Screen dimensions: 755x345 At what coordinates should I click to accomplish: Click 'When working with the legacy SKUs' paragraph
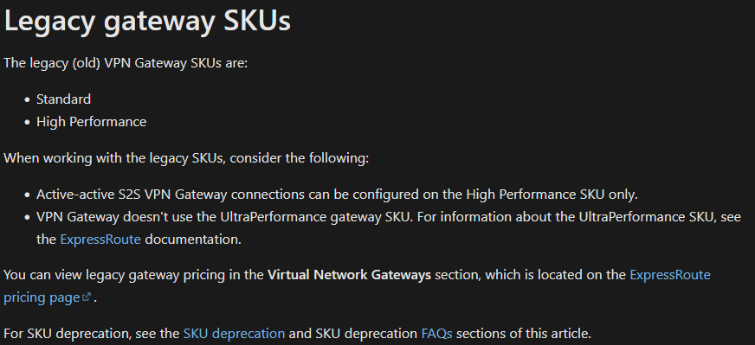tap(186, 158)
